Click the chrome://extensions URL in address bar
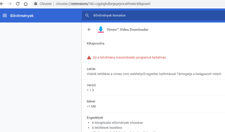This screenshot has height=132, width=225. (x=103, y=4)
